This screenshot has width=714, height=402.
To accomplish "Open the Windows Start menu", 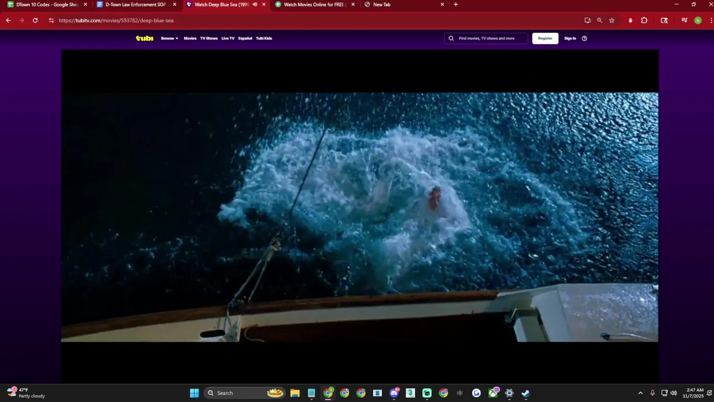I will (x=194, y=393).
